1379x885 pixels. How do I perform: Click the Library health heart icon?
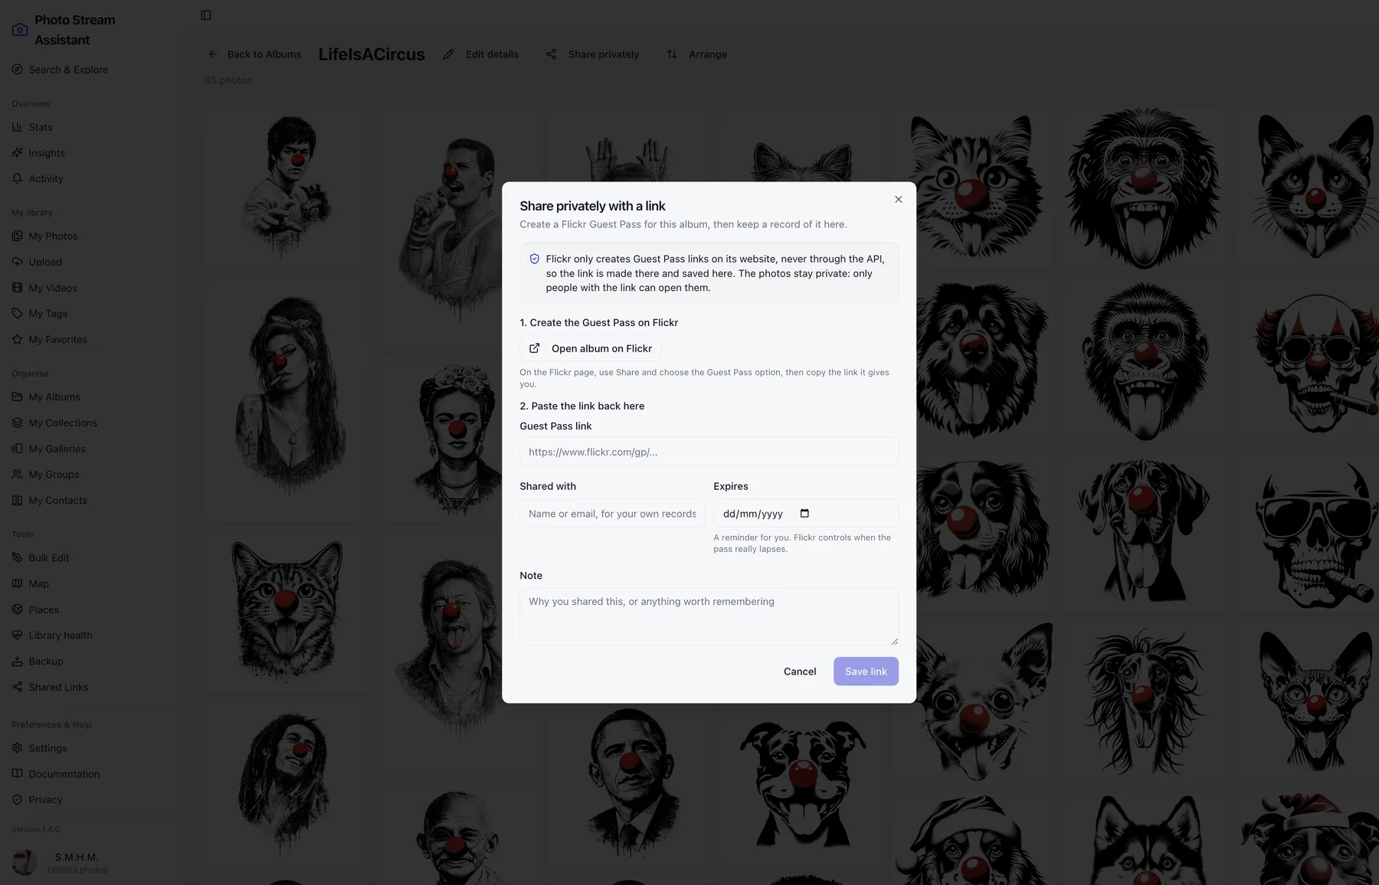pyautogui.click(x=18, y=635)
